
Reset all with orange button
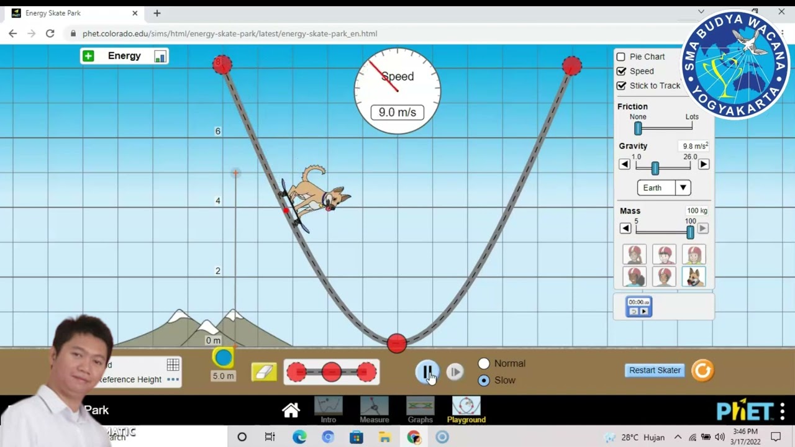(703, 371)
